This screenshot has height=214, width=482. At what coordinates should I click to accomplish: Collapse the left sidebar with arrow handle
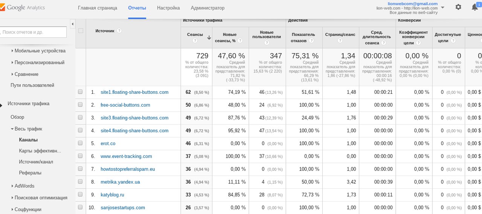click(72, 24)
